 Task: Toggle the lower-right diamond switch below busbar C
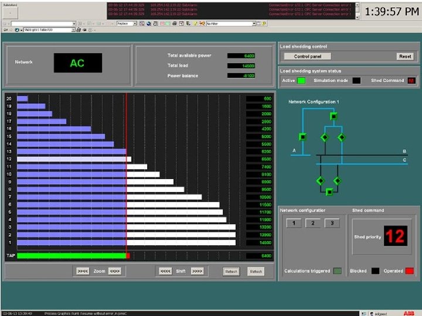click(337, 181)
